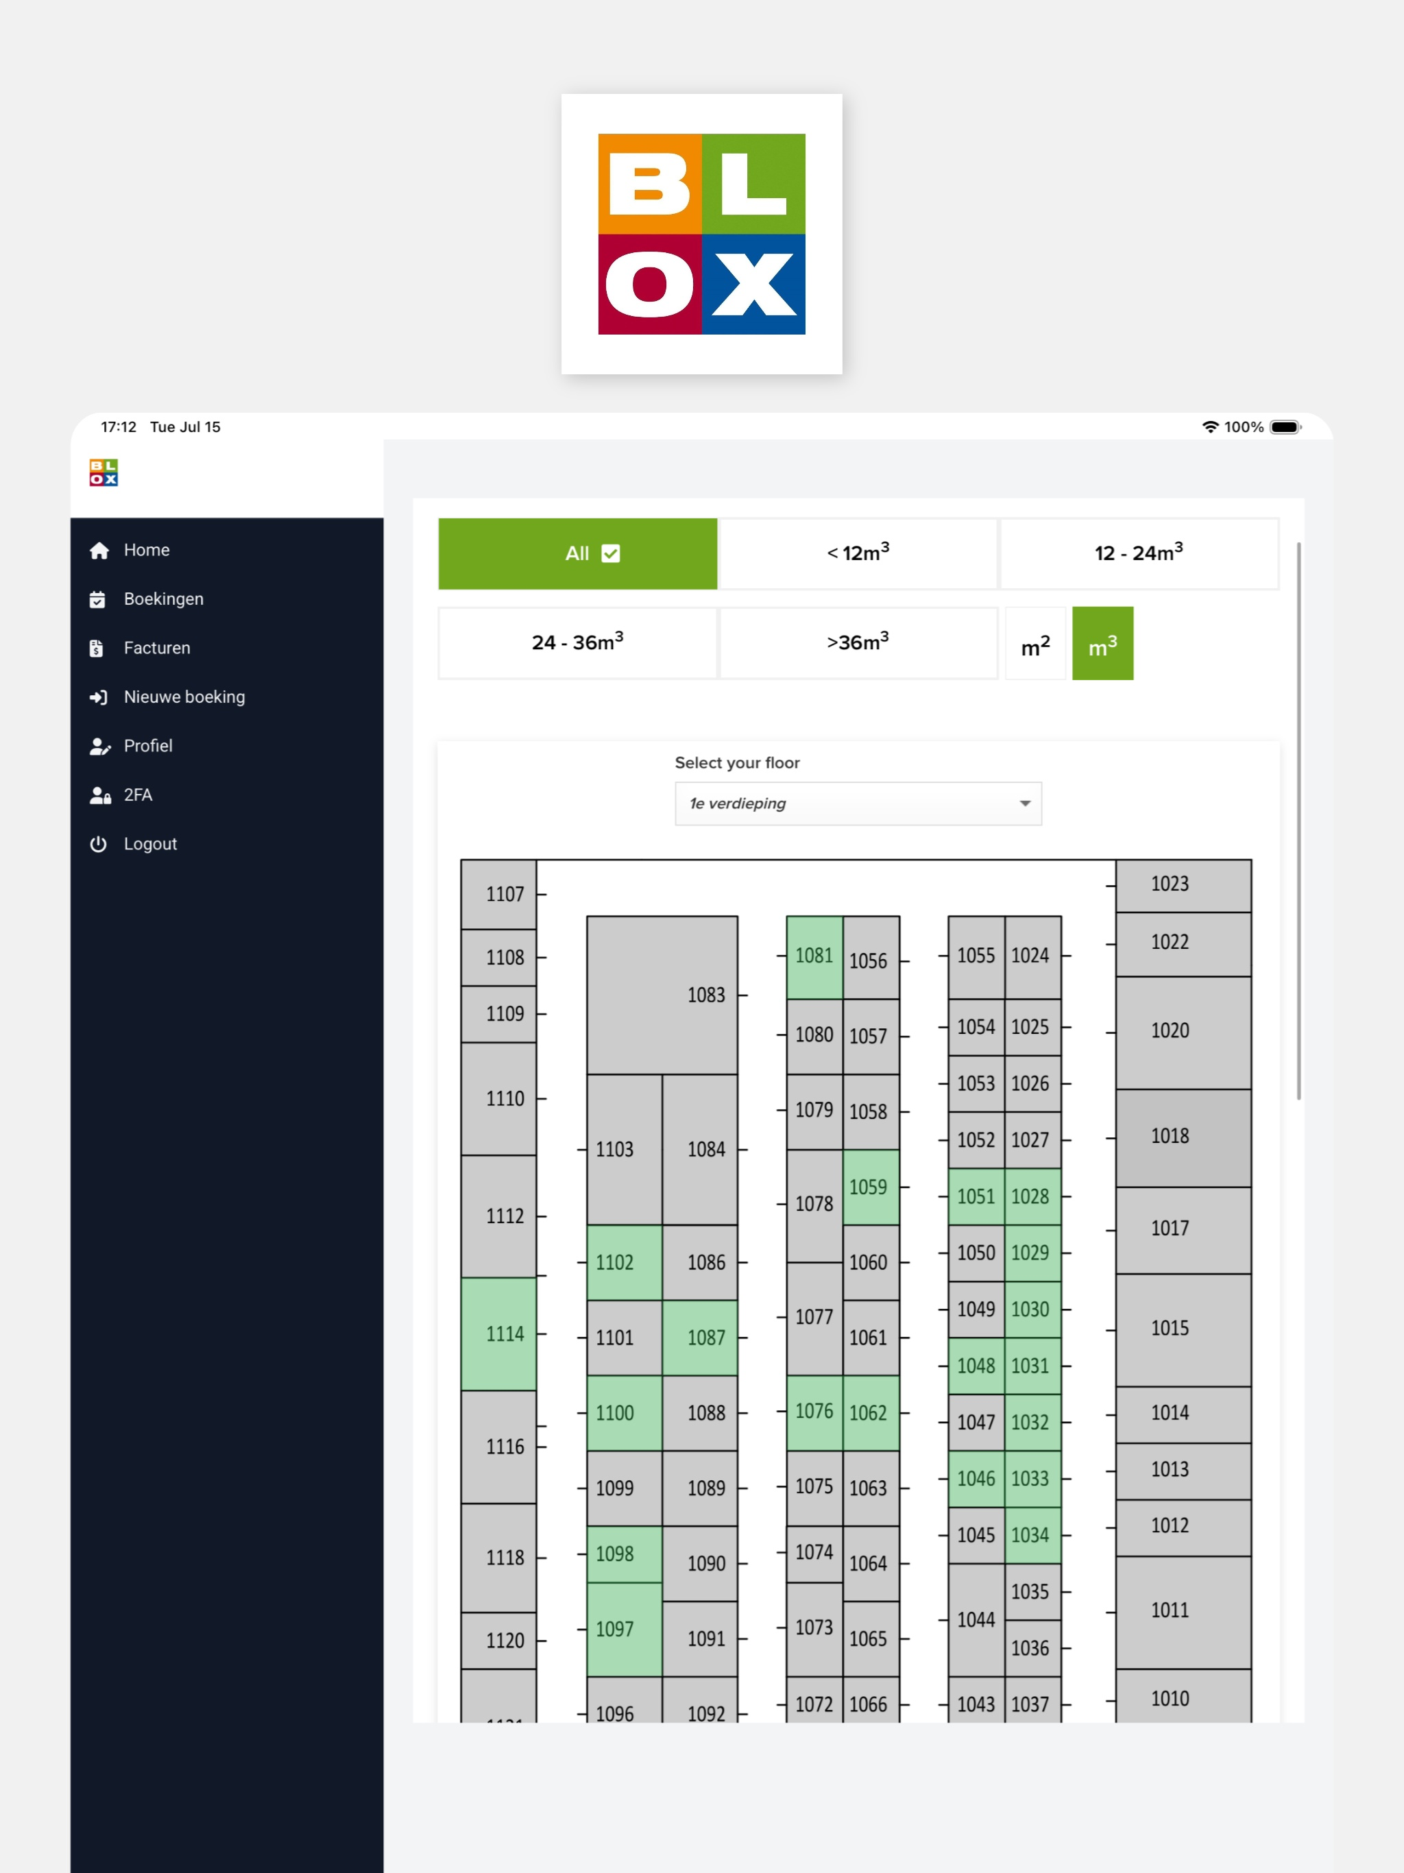This screenshot has width=1404, height=1873.
Task: Click the Boekingen calendar icon
Action: [x=97, y=599]
